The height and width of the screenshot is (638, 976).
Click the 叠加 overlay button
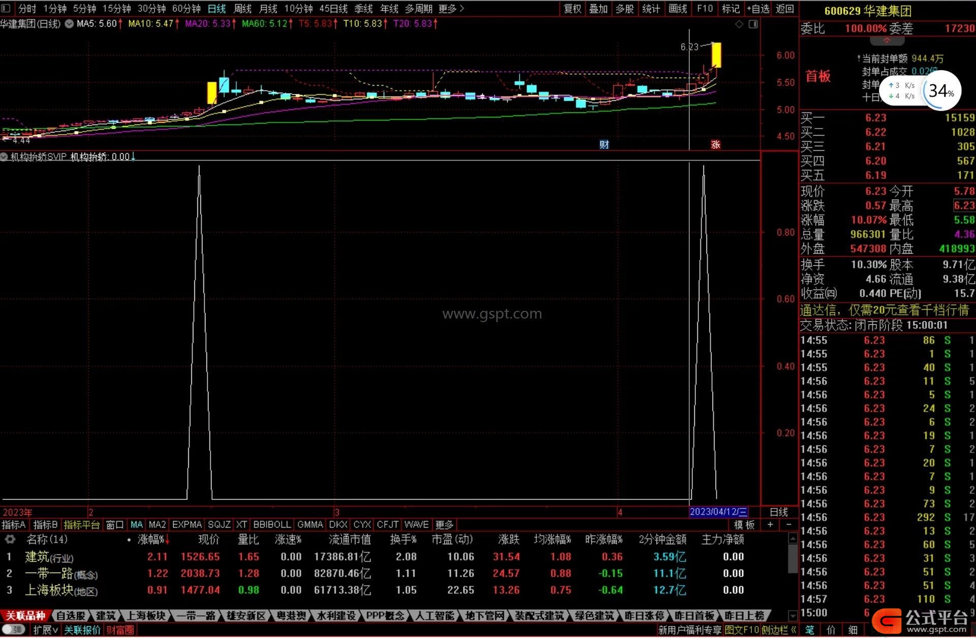pyautogui.click(x=598, y=9)
